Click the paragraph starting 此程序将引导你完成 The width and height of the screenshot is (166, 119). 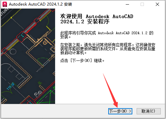(x=107, y=35)
